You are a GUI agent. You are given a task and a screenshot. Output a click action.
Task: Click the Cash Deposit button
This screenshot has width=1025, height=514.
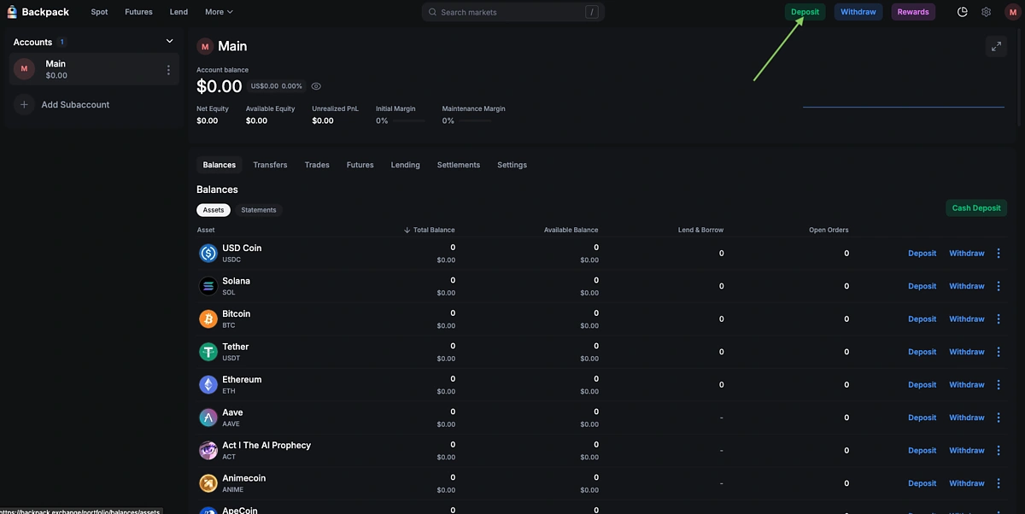[x=976, y=208]
